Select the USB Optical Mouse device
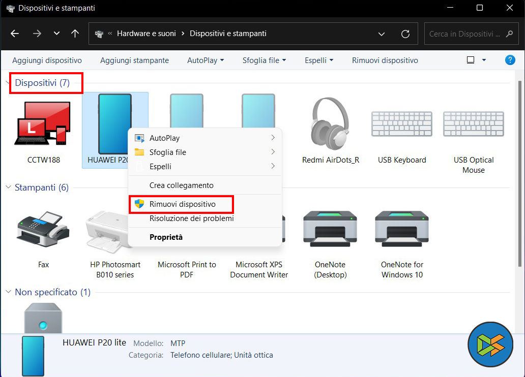525x377 pixels. coord(473,123)
